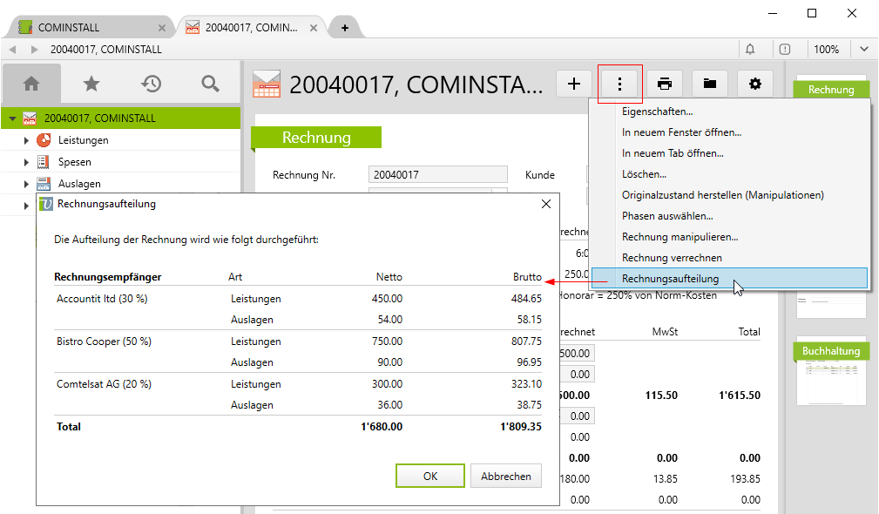The height and width of the screenshot is (514, 879).
Task: Click the notification bell icon
Action: (750, 50)
